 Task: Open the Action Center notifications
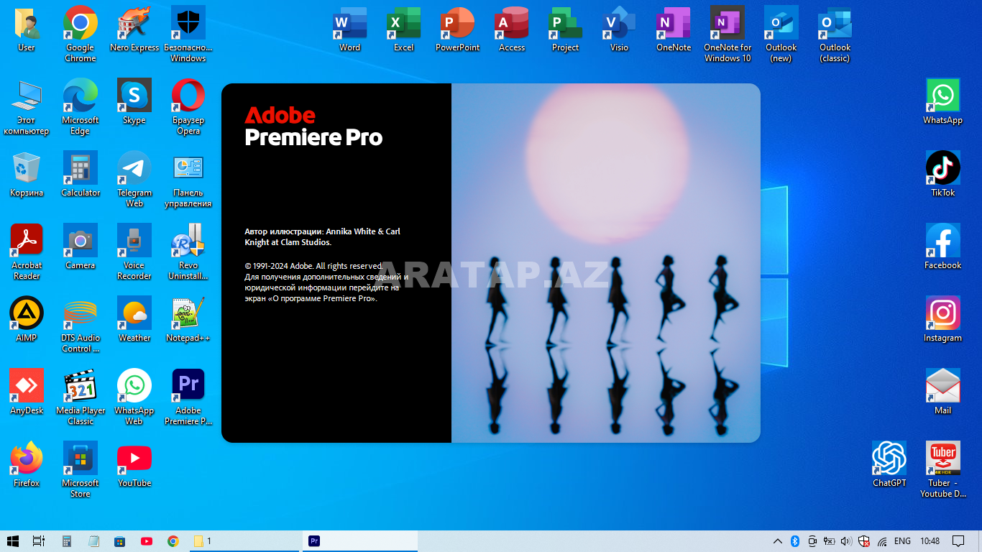(958, 541)
